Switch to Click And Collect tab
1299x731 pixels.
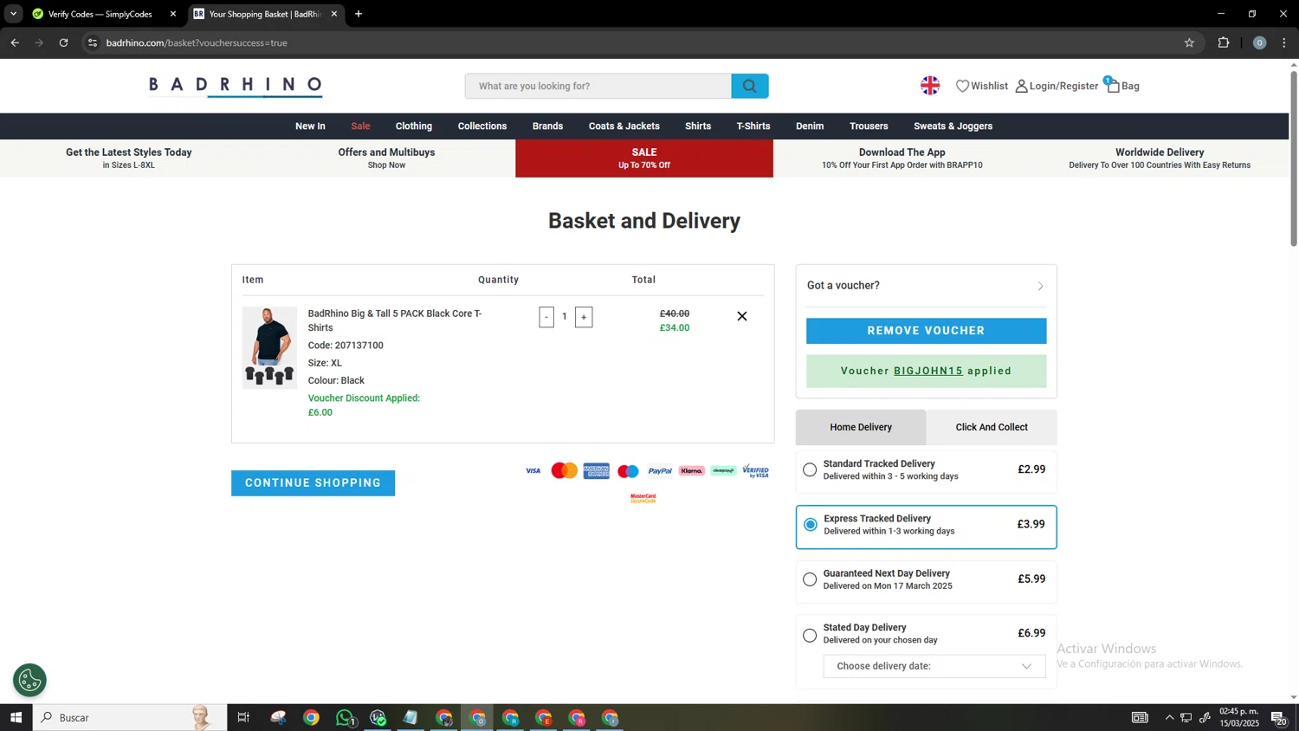[992, 427]
